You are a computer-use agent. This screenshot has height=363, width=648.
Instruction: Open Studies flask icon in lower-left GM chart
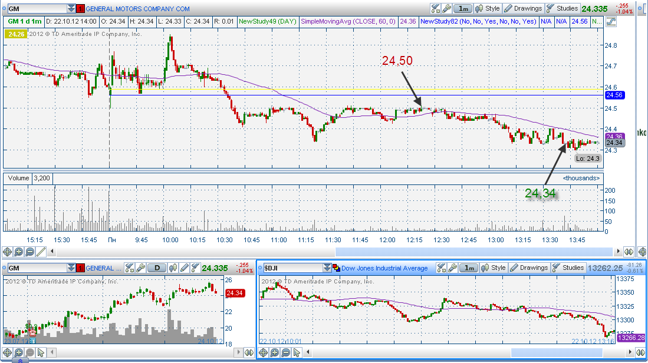(196, 268)
